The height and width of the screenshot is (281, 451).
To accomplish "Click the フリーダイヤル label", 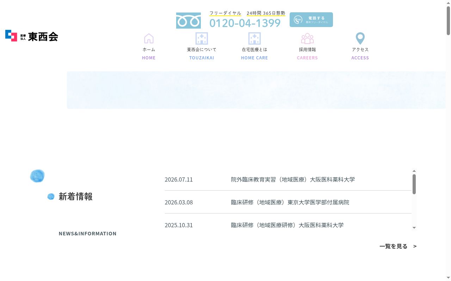I will pos(225,13).
